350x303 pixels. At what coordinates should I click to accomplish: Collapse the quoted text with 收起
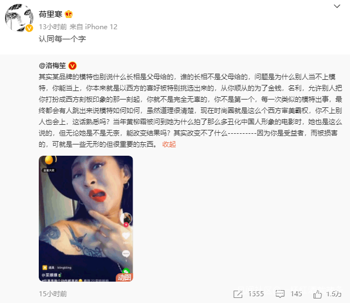click(x=169, y=144)
